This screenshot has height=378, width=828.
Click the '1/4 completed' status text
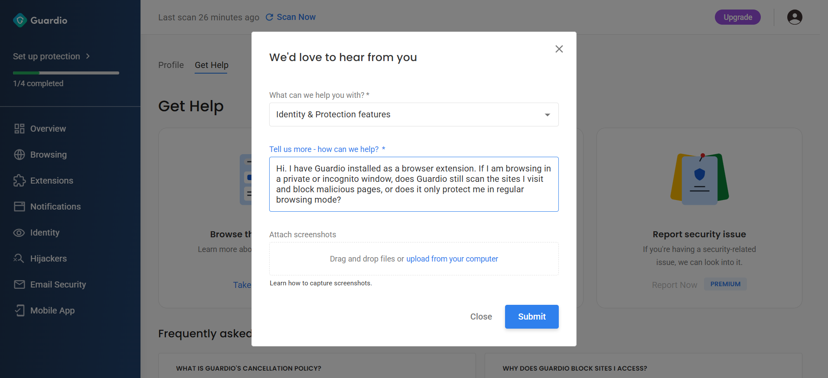pos(38,84)
